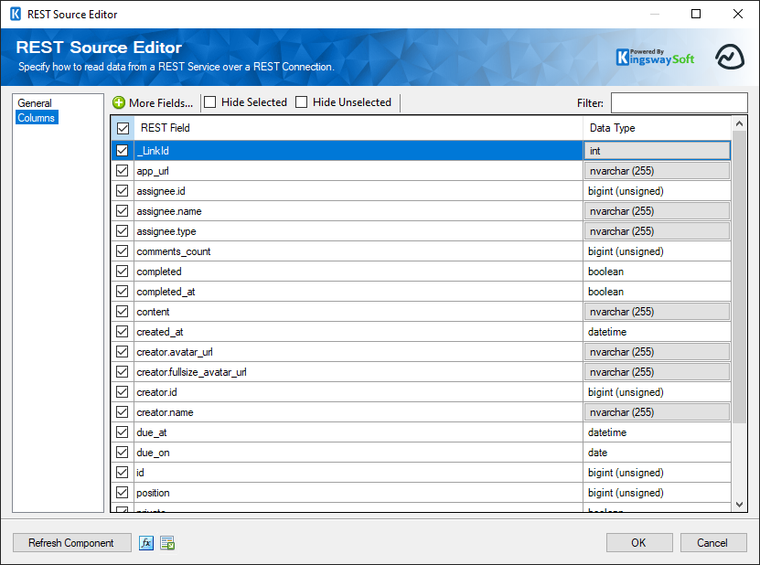The height and width of the screenshot is (565, 760).
Task: Confirm with the OK button
Action: [x=639, y=543]
